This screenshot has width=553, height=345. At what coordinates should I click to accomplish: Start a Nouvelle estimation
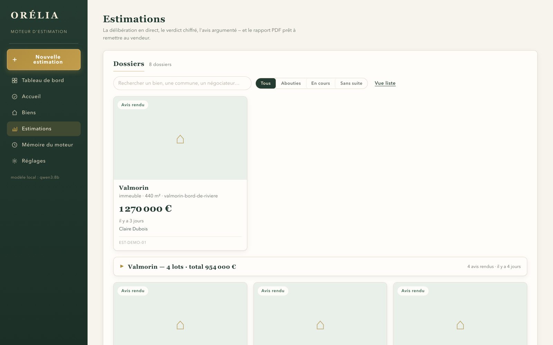pos(44,60)
